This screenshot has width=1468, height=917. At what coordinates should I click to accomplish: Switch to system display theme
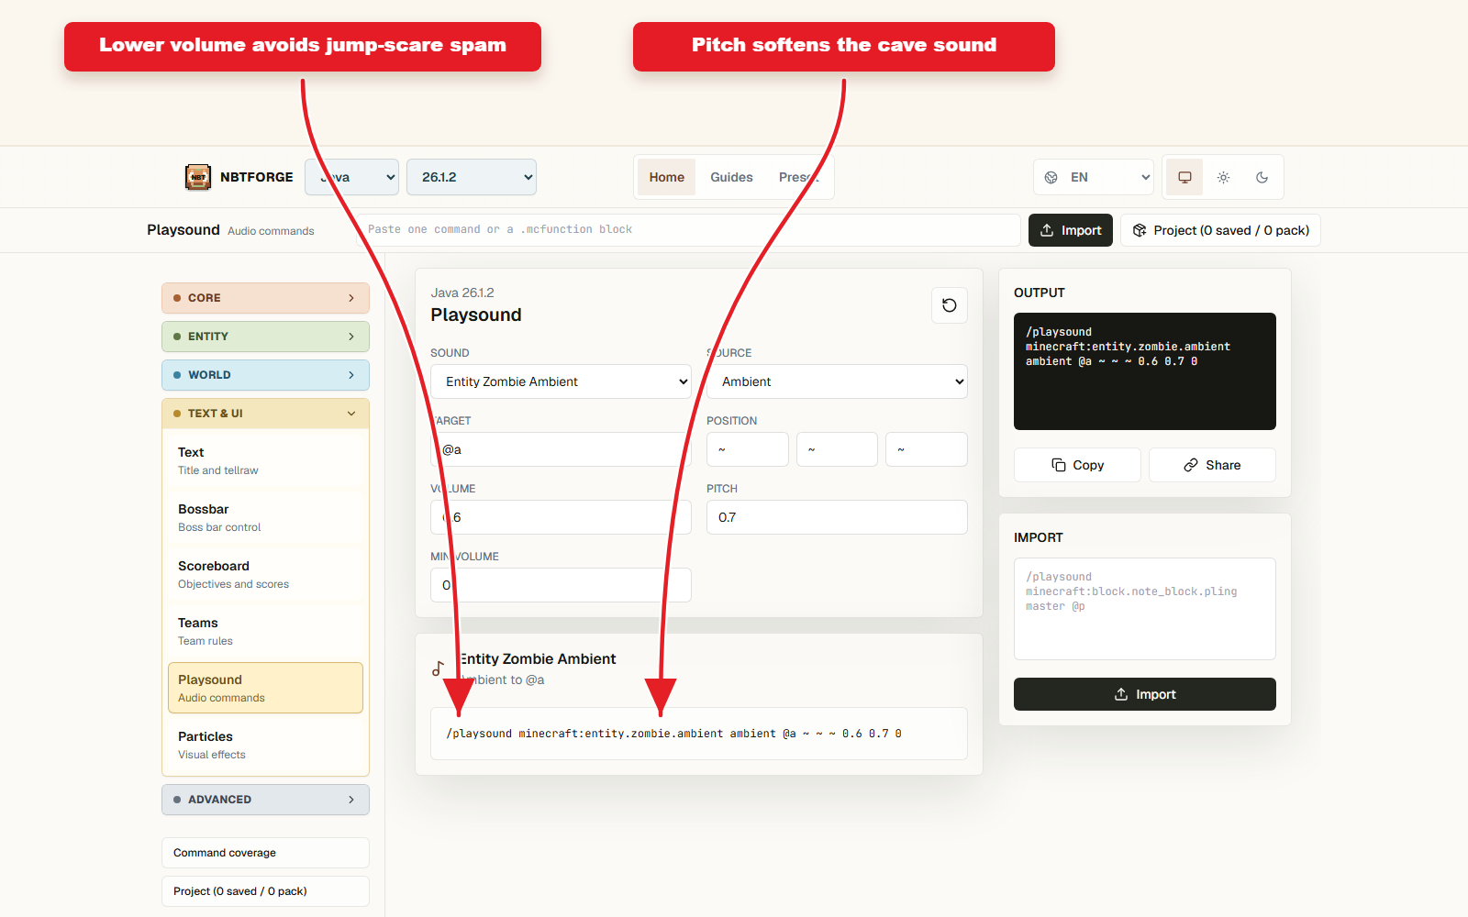[1184, 177]
